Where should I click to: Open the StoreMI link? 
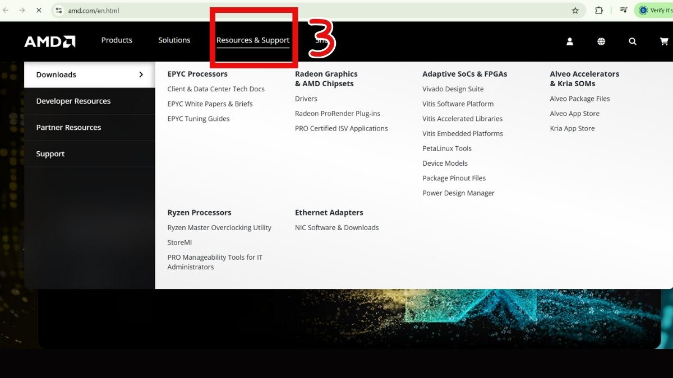point(179,242)
